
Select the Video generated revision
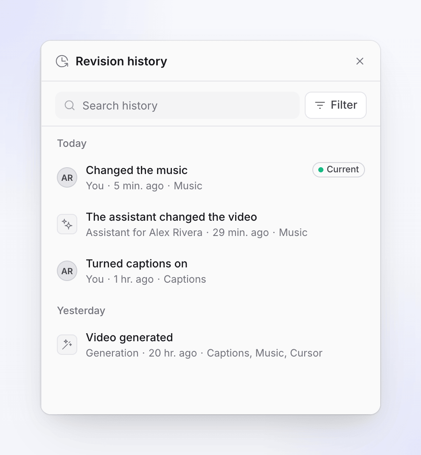[x=210, y=345]
